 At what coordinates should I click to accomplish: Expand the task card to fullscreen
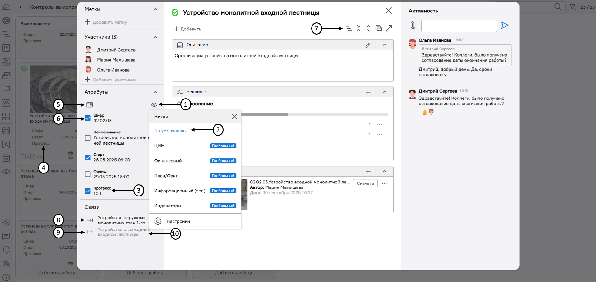pos(389,29)
